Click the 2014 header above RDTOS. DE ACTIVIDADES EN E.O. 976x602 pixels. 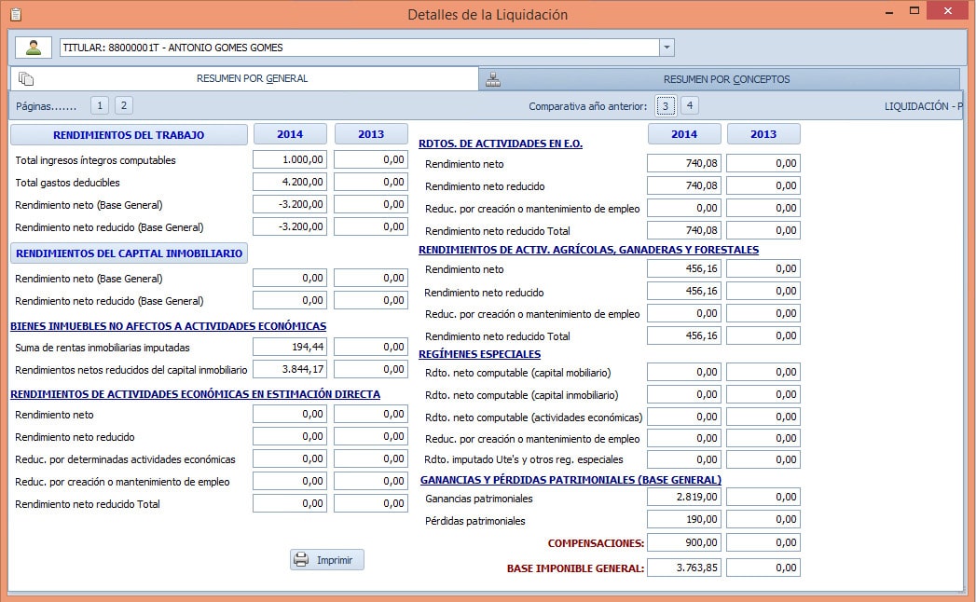[684, 134]
